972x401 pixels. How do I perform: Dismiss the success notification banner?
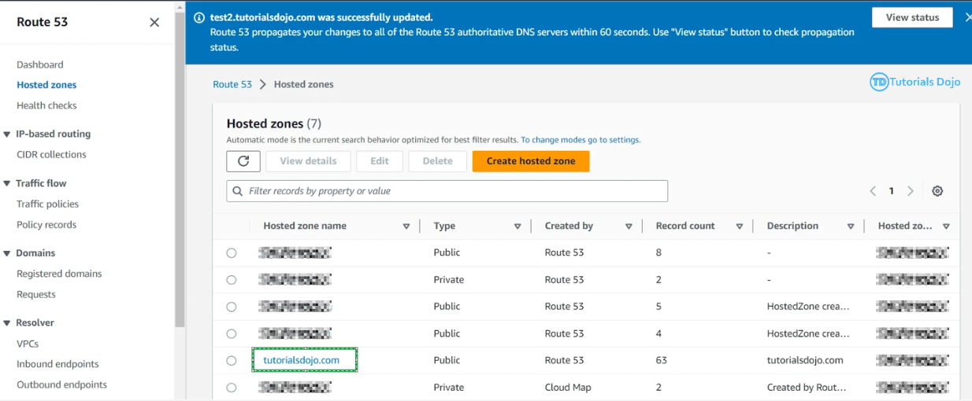click(968, 17)
